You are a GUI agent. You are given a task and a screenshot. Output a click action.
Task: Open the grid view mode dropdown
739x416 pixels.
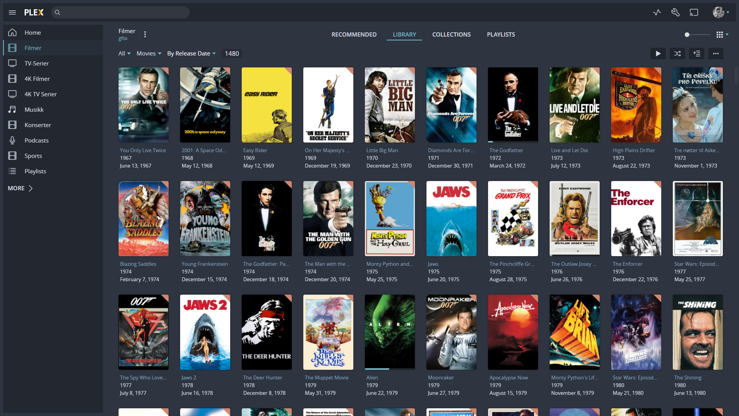722,35
